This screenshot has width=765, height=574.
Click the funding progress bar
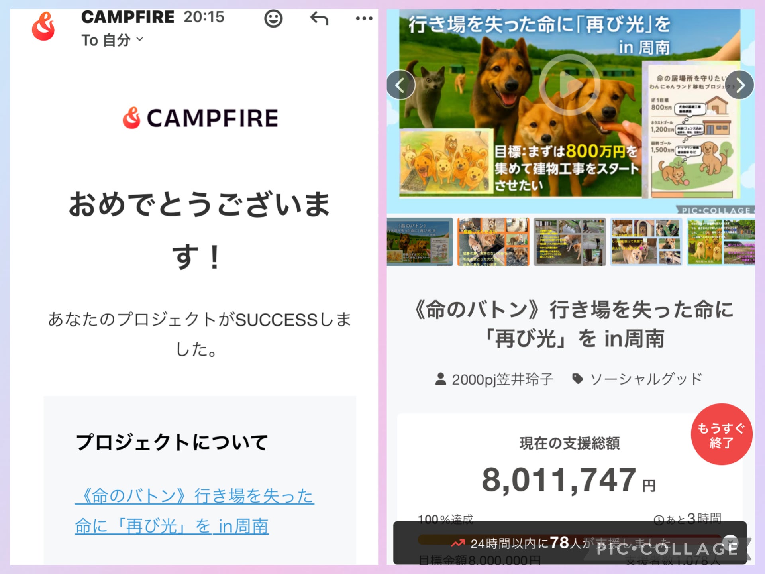pos(570,539)
